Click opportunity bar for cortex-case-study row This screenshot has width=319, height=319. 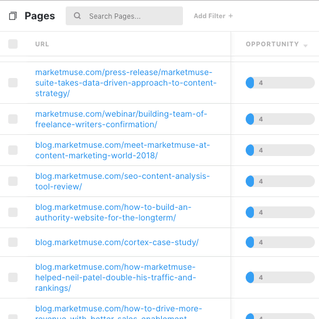[280, 242]
